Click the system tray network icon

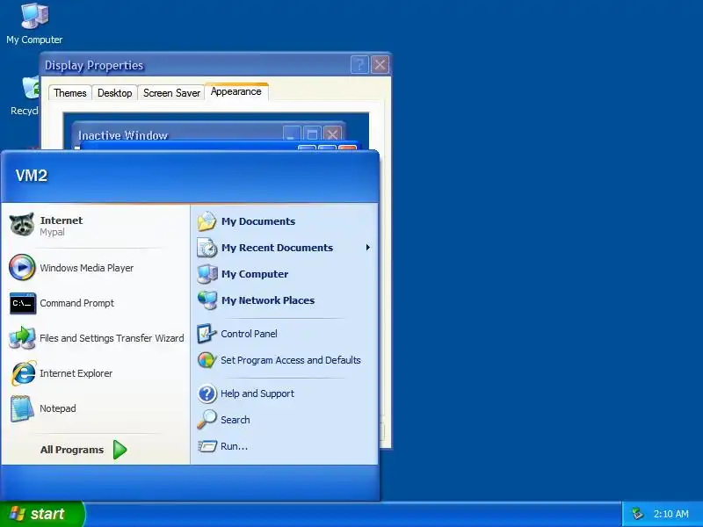pos(637,514)
